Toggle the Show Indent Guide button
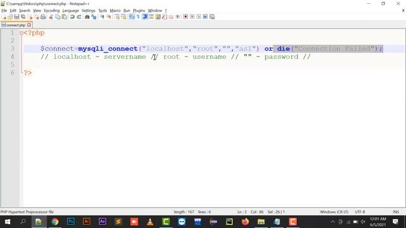Screen dimensions: 406x228 click(x=145, y=17)
